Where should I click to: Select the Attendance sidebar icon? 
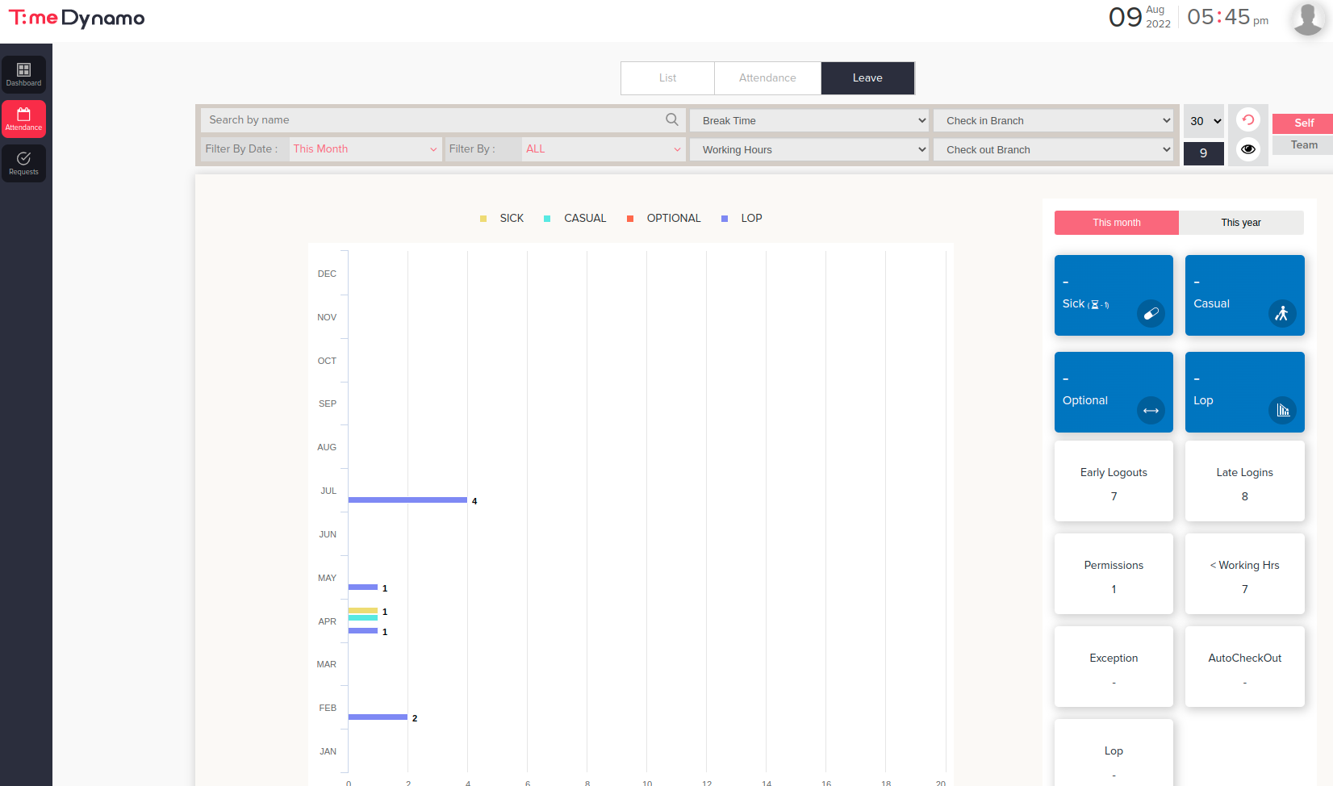(23, 119)
